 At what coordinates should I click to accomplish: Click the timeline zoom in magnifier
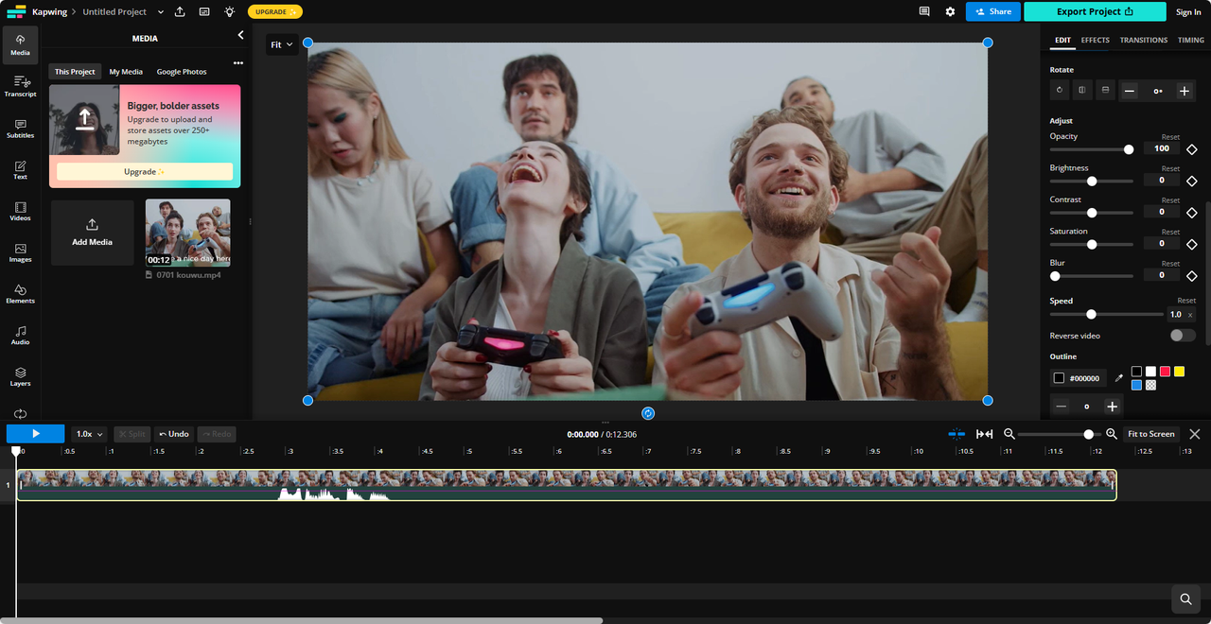point(1112,434)
